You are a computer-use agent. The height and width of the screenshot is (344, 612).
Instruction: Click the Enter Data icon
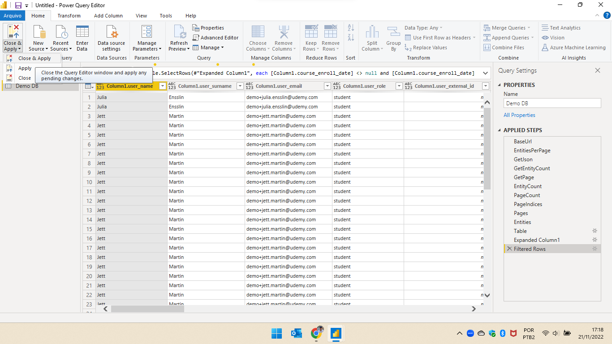click(82, 32)
